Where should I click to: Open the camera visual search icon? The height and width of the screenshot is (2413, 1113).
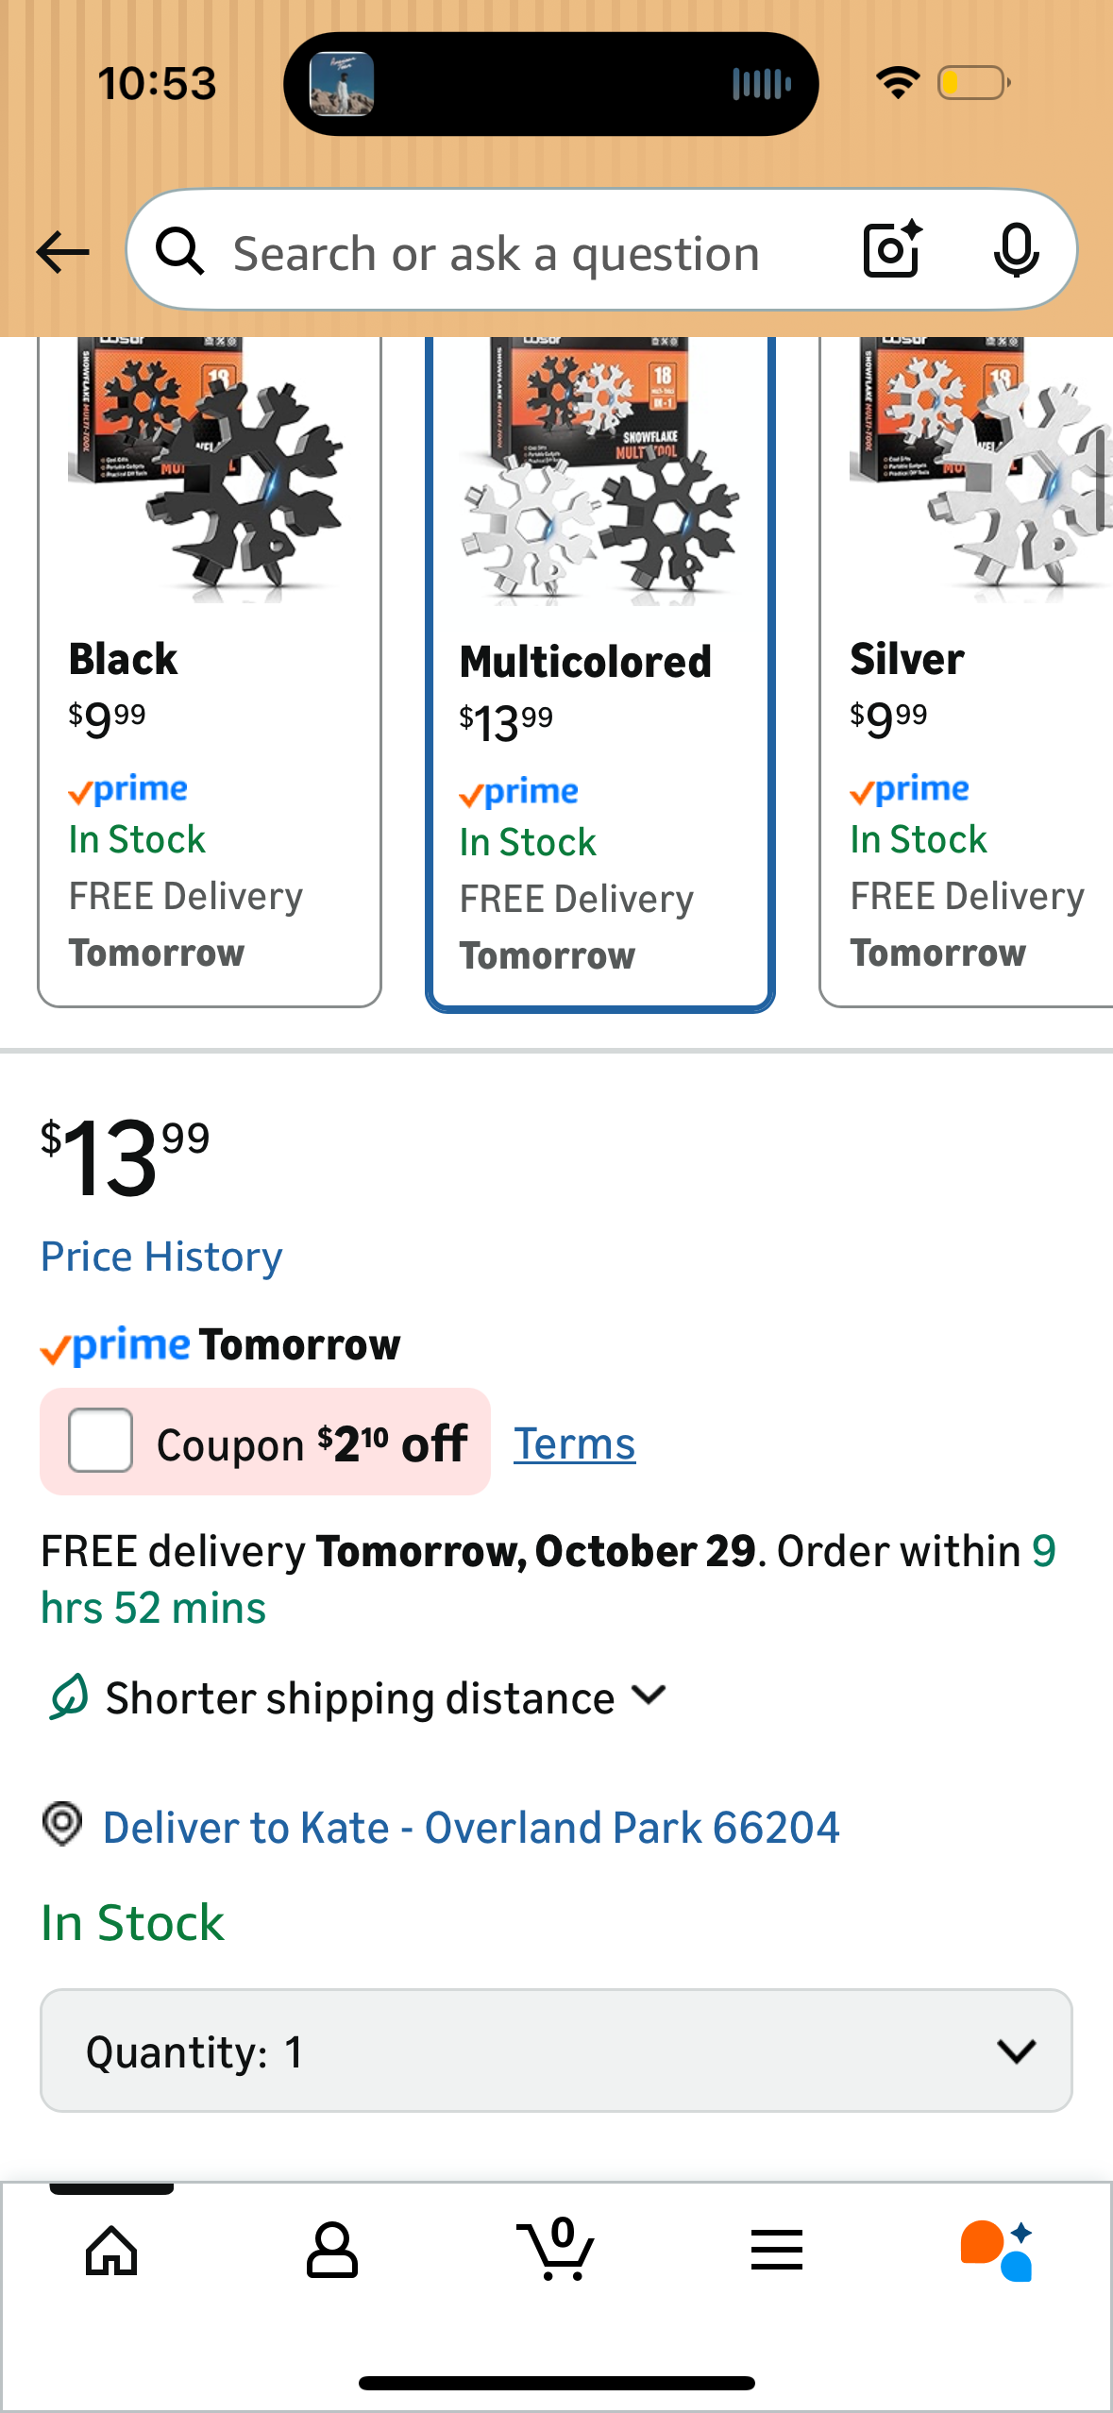[888, 251]
